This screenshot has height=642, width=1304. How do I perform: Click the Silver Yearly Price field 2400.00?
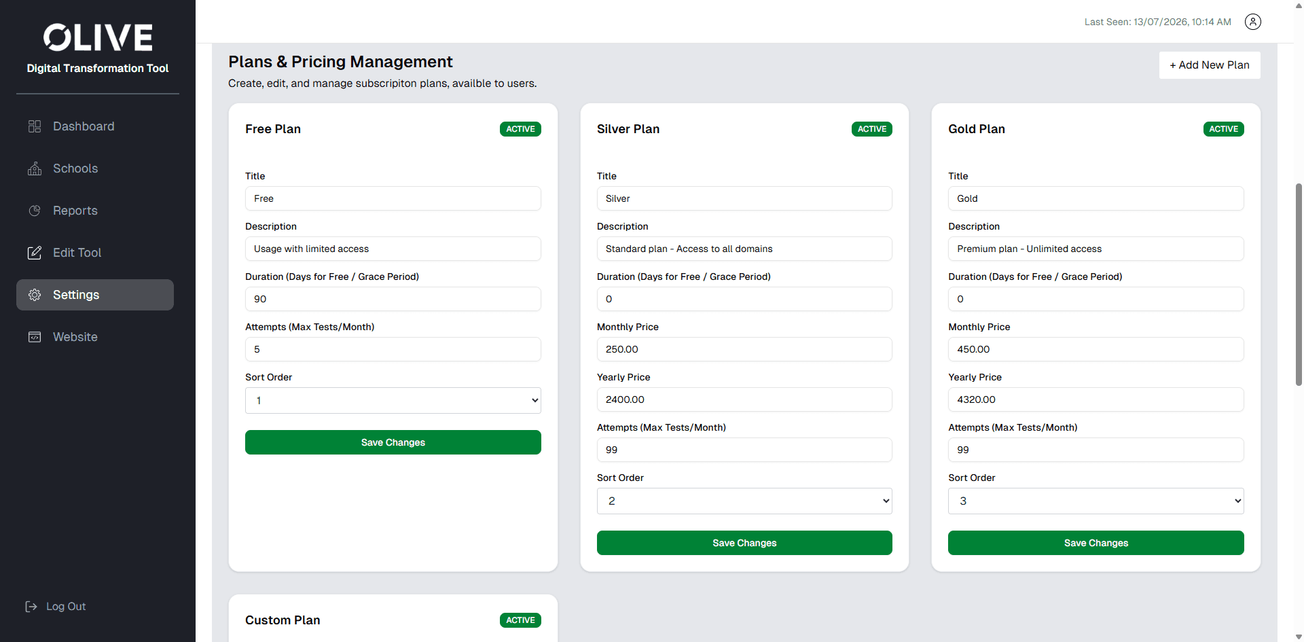tap(744, 399)
